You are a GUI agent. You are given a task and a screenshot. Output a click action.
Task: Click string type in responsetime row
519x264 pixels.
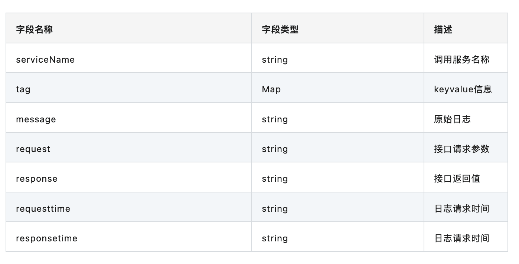[275, 238]
